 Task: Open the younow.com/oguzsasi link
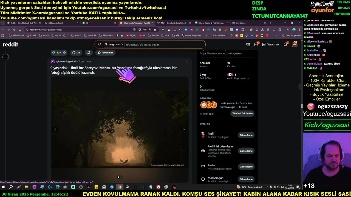[x=221, y=53]
